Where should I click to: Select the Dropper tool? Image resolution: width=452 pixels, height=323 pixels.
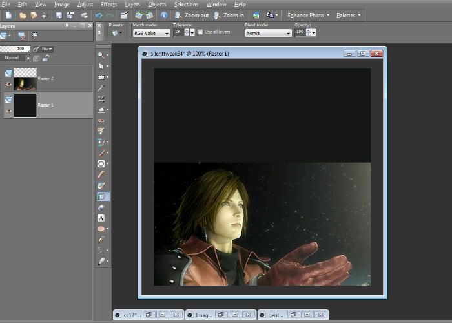pos(101,88)
